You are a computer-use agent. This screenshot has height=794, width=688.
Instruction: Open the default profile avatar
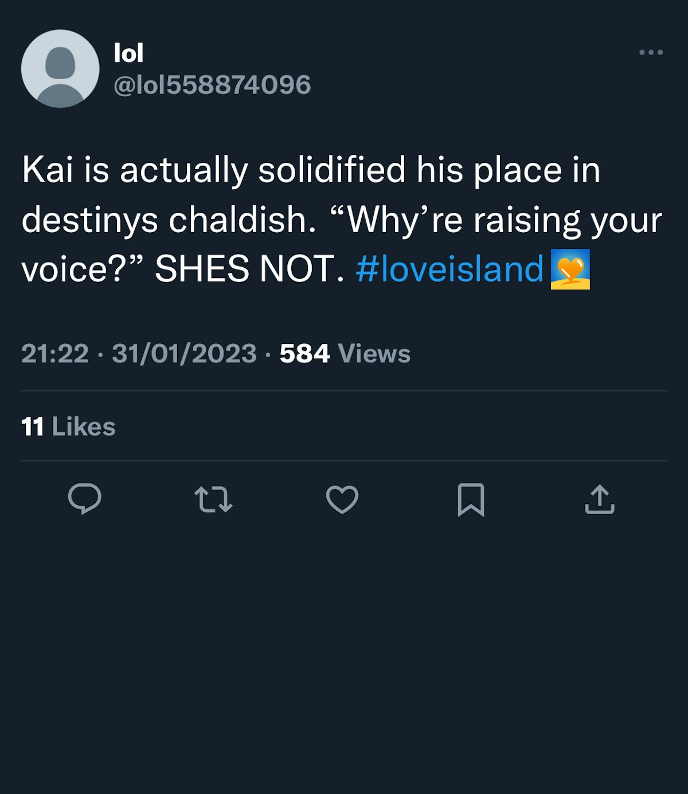click(x=60, y=69)
